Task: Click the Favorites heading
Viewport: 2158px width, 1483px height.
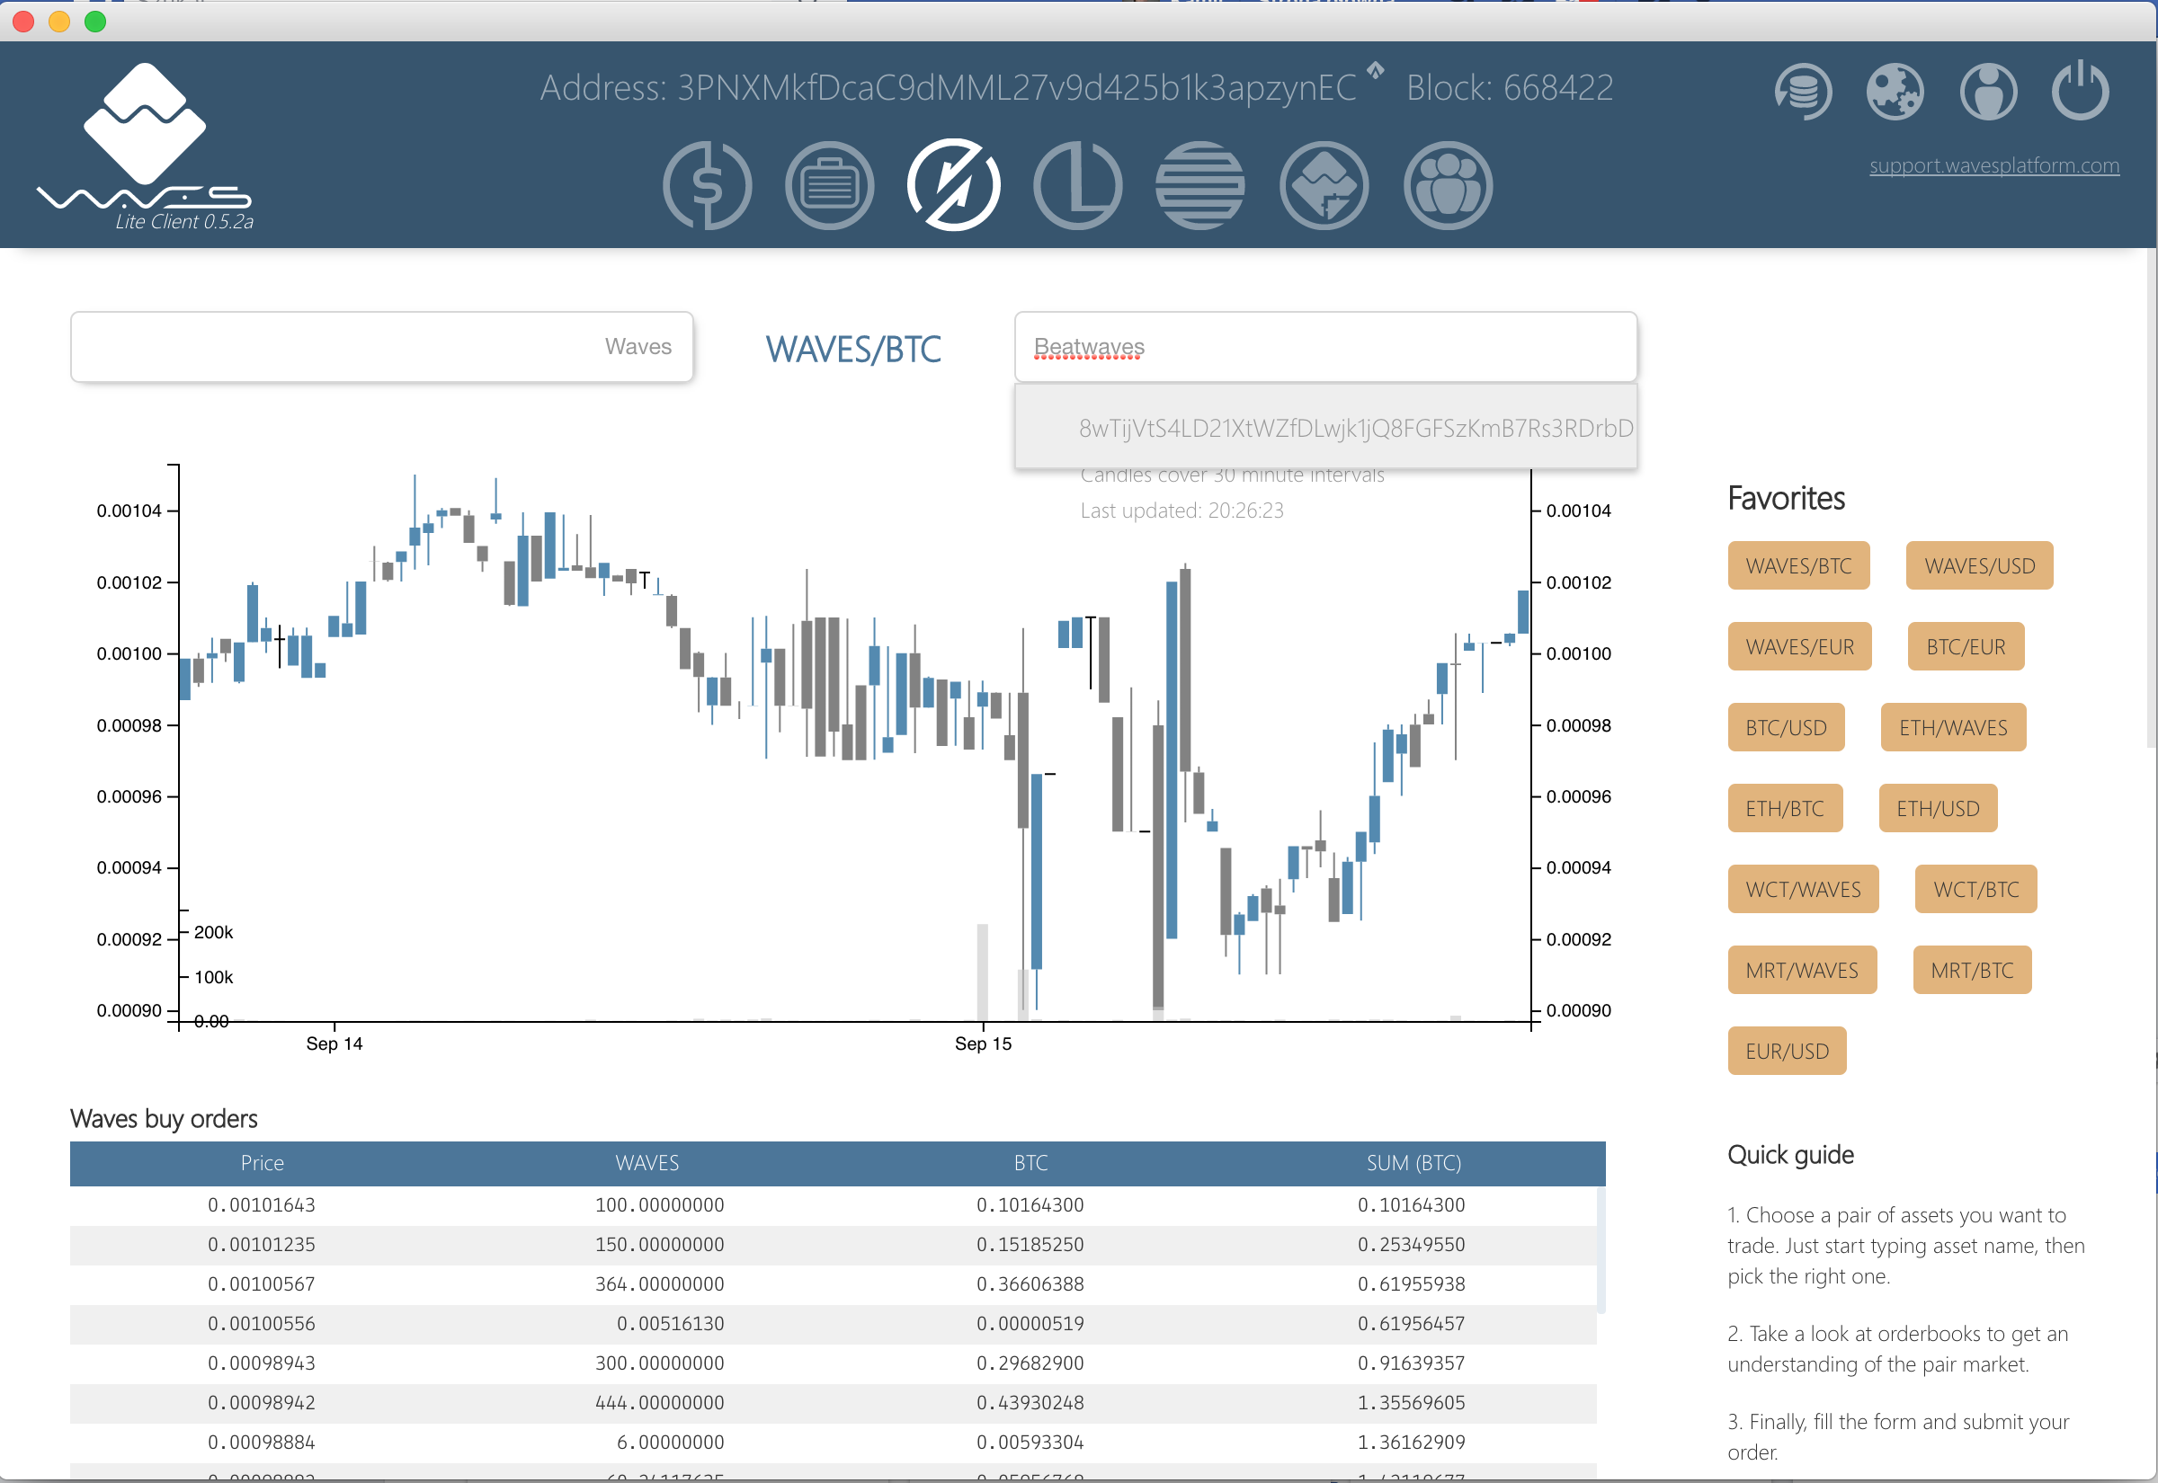Action: coord(1787,498)
